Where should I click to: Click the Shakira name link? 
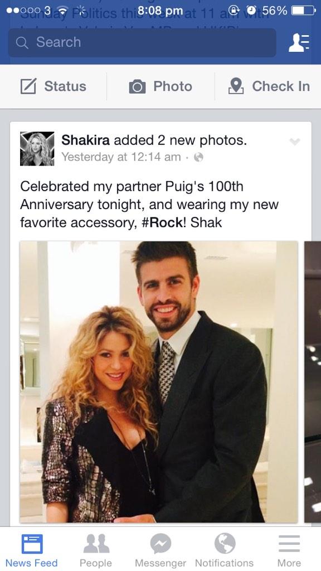(x=85, y=140)
